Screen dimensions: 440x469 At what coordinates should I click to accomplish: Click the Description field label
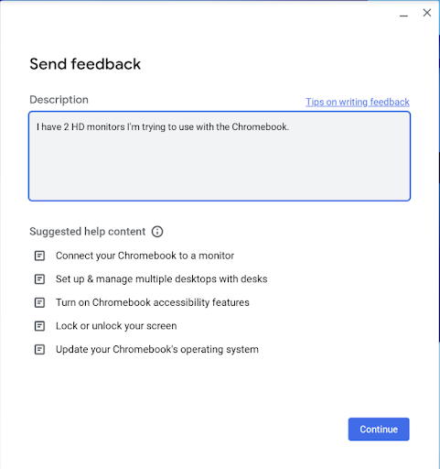(x=59, y=100)
